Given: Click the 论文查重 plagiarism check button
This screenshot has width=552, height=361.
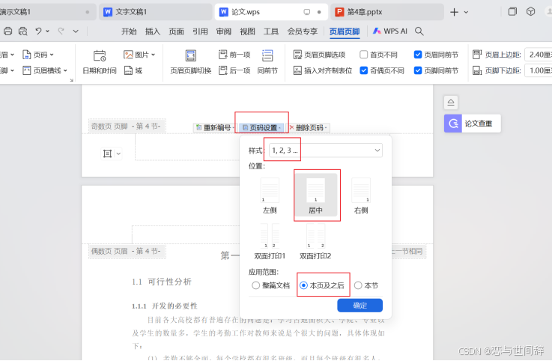Looking at the screenshot, I should [x=473, y=124].
